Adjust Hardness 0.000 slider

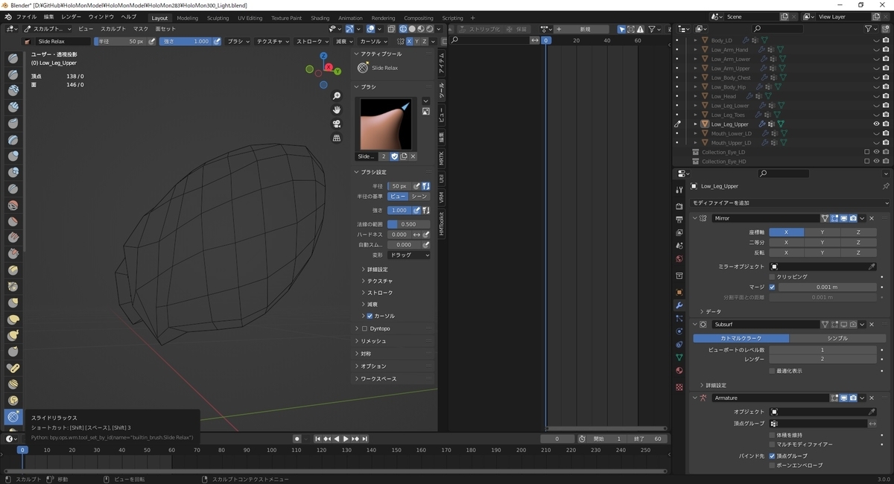click(x=399, y=234)
